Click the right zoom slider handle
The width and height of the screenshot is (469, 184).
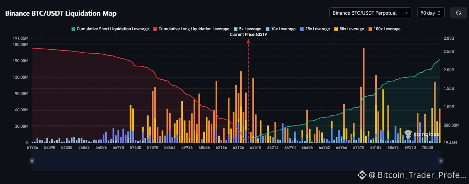point(441,161)
